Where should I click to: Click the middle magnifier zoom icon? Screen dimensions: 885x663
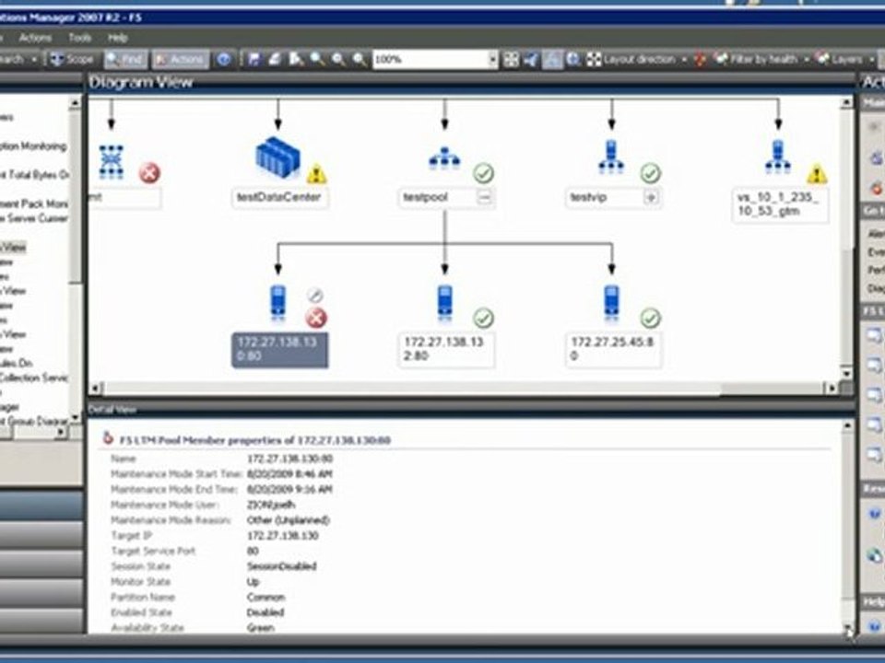click(338, 59)
